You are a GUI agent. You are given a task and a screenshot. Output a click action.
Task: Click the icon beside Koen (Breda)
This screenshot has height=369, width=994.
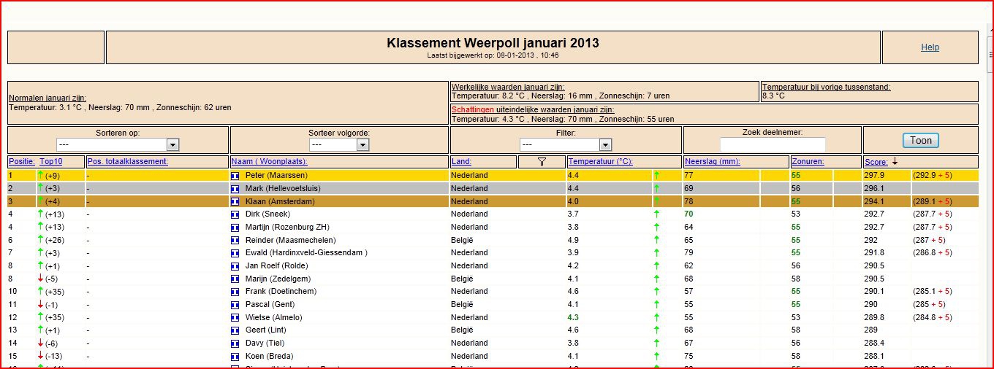tap(235, 356)
